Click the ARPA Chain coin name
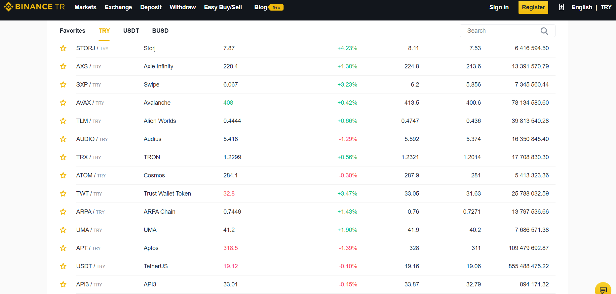Screen dimensions: 616x294 tap(159, 212)
